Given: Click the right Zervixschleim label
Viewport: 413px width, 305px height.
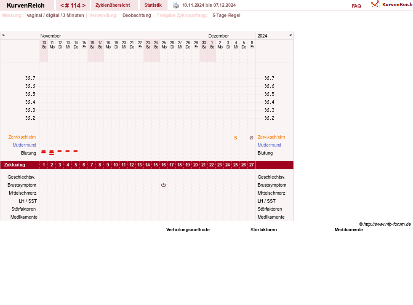Looking at the screenshot, I should click(271, 137).
